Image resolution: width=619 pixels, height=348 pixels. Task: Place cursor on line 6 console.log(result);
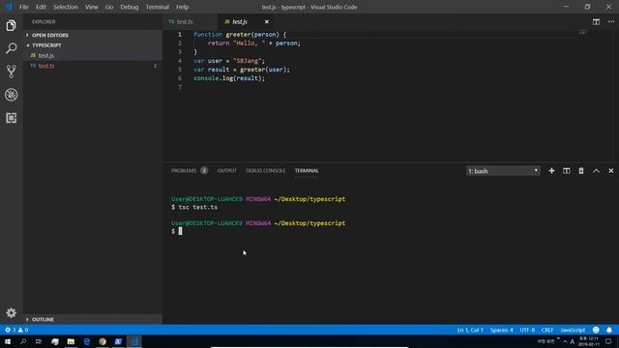(x=229, y=78)
